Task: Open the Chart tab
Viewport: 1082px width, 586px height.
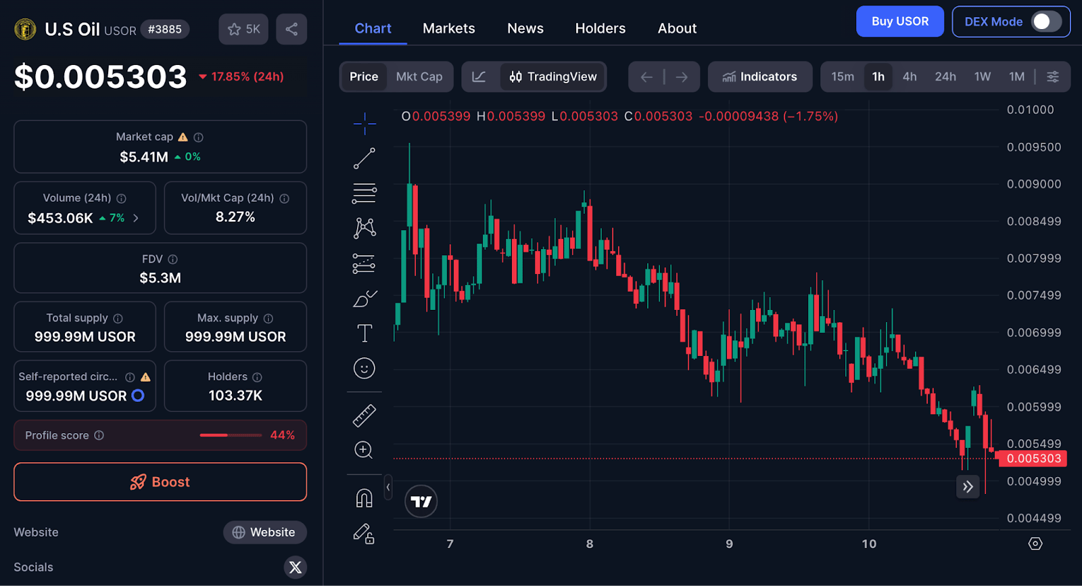Action: pos(373,28)
